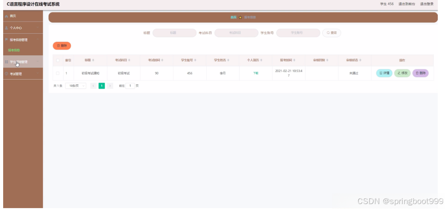Screen dimensions: 445x209
Task: Click 退出登录 in the top bar
Action: click(427, 4)
